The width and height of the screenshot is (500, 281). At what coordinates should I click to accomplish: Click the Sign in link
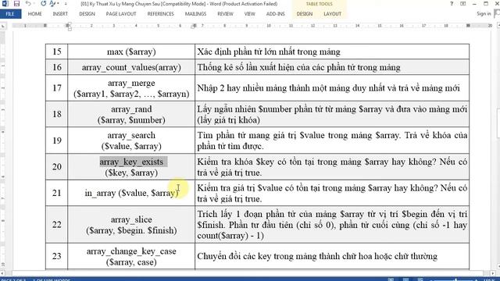484,14
